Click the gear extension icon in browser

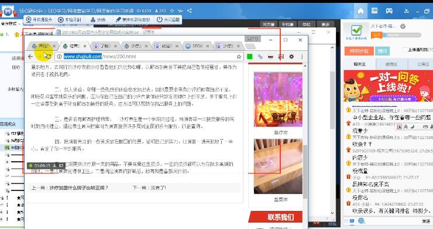(291, 57)
